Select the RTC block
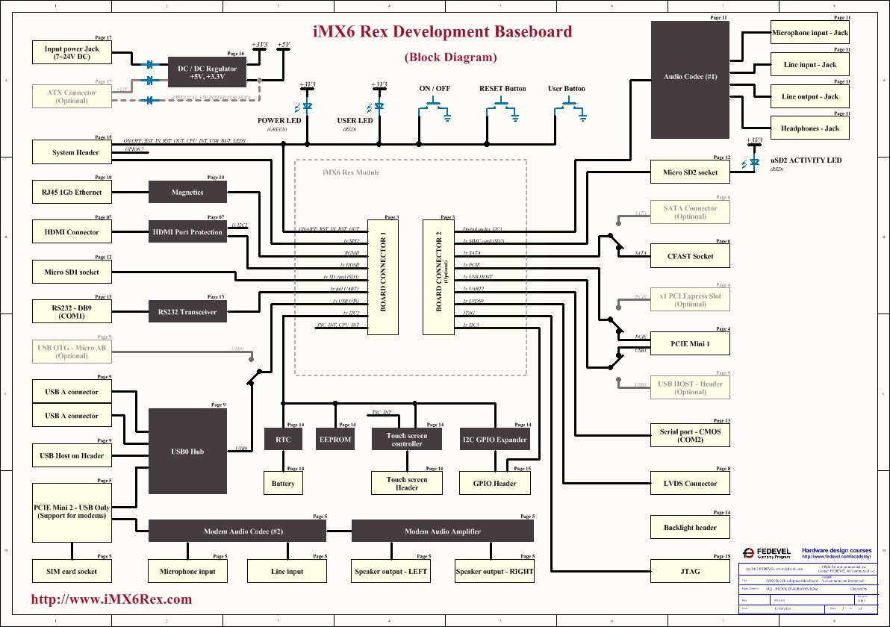This screenshot has height=627, width=890. pos(283,439)
